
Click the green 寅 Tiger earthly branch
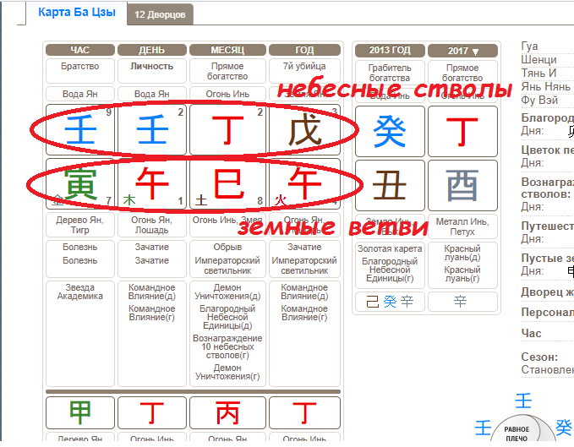coord(80,183)
